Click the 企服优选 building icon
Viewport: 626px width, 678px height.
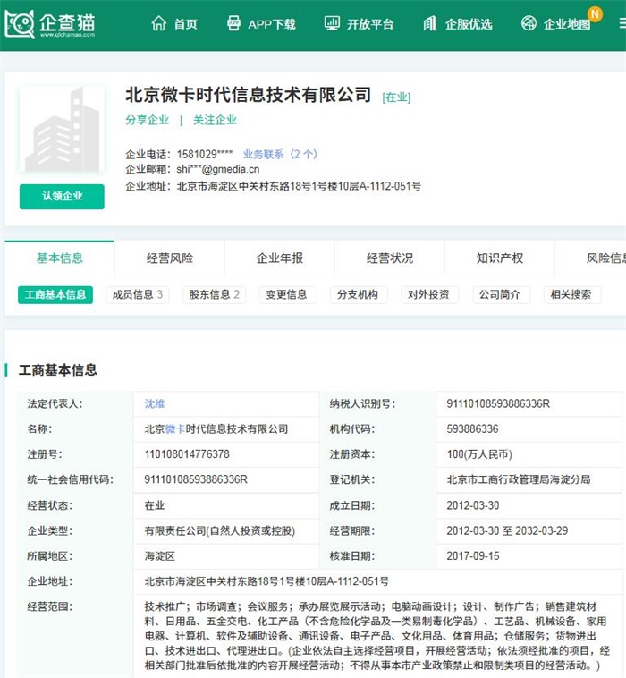(x=430, y=23)
